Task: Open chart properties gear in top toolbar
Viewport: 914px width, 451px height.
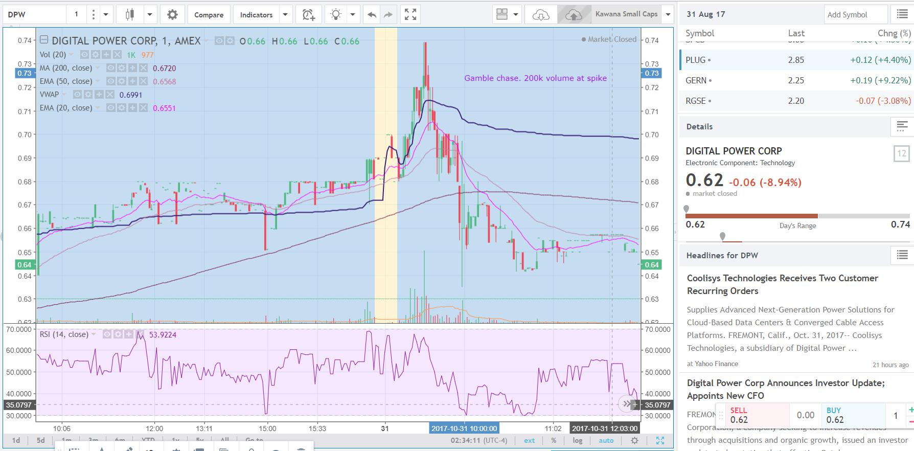Action: coord(173,15)
